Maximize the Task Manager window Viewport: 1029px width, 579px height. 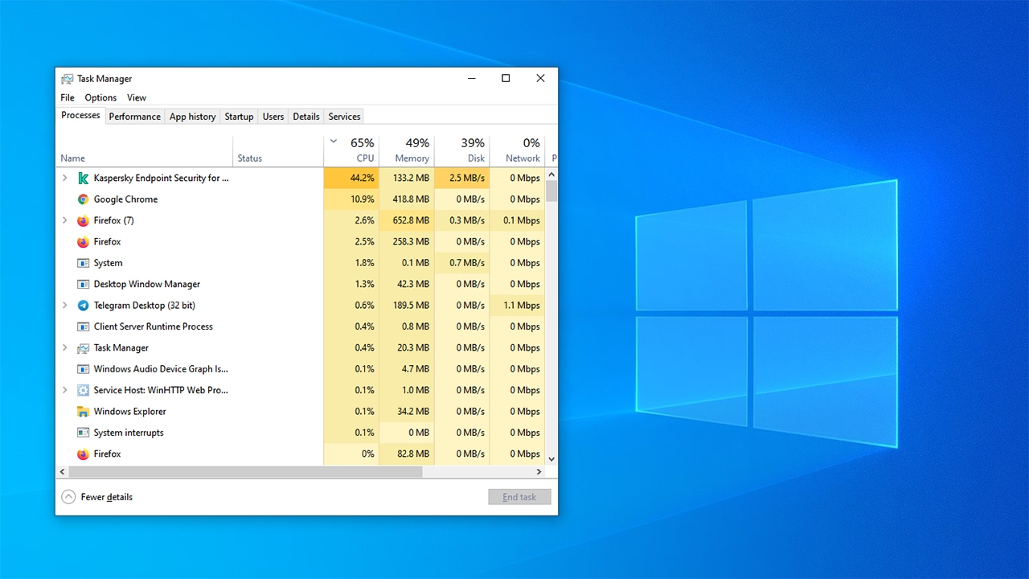[506, 78]
